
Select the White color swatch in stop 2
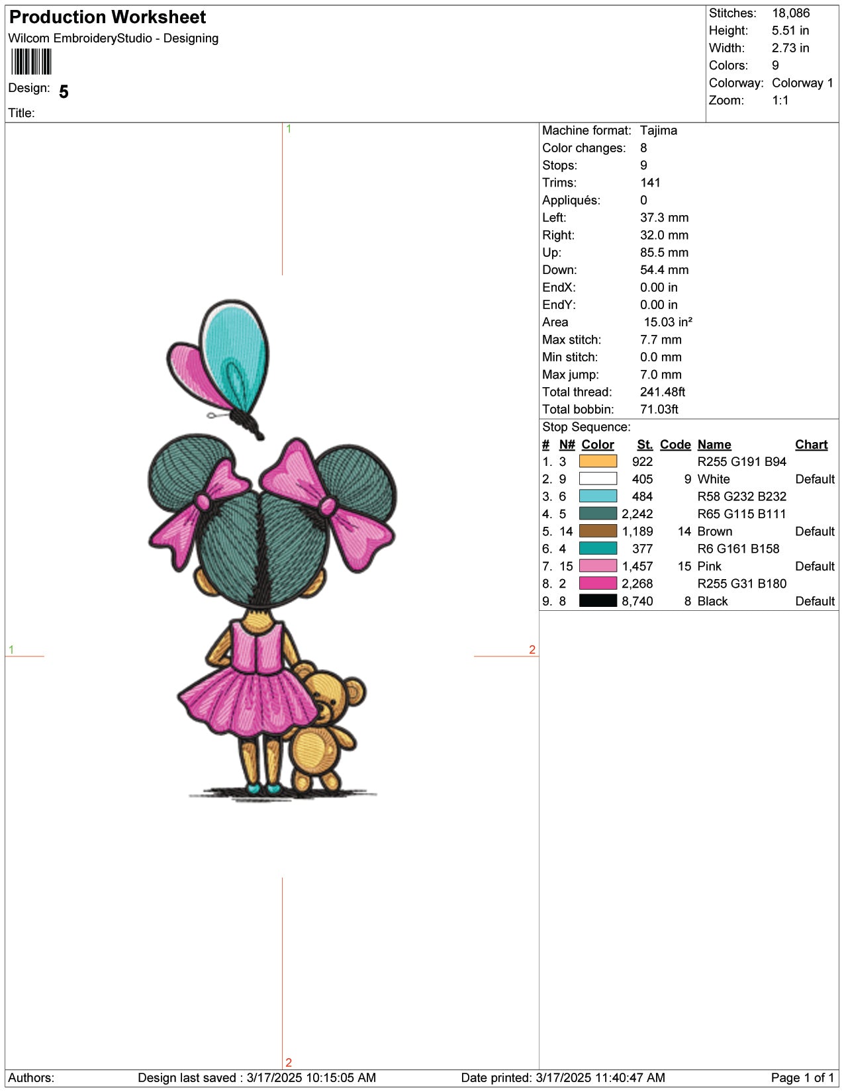pos(597,478)
